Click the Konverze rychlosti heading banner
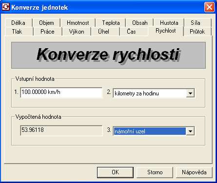This screenshot has height=183, width=217. (108, 55)
